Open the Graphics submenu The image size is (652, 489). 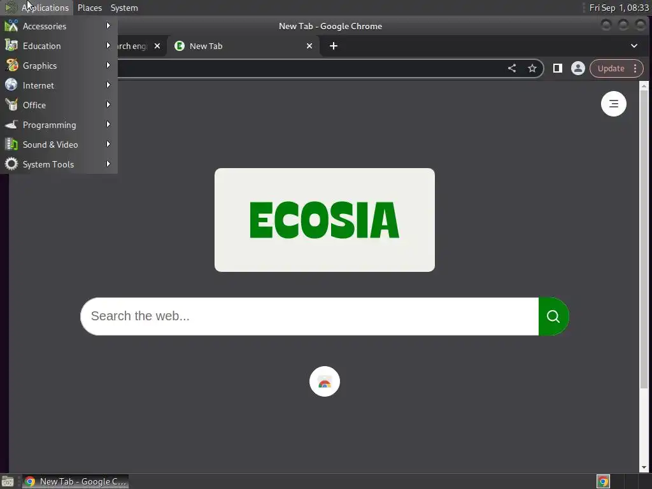click(59, 66)
